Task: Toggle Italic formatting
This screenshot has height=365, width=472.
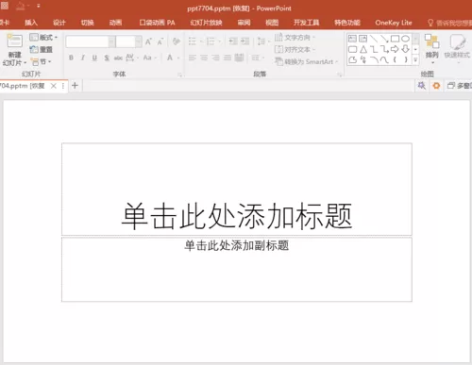Action: (83, 58)
